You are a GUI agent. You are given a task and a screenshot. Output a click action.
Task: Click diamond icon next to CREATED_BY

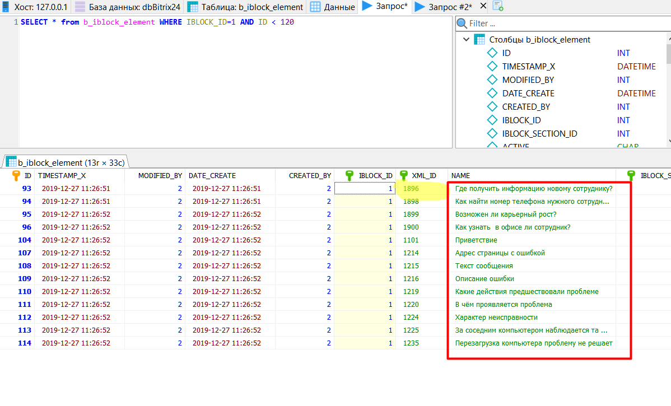[x=492, y=106]
